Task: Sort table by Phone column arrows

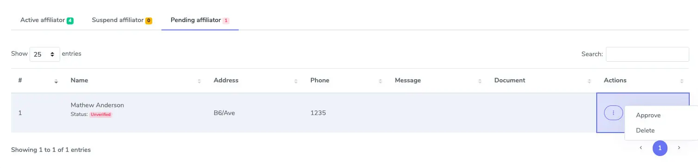Action: 380,81
